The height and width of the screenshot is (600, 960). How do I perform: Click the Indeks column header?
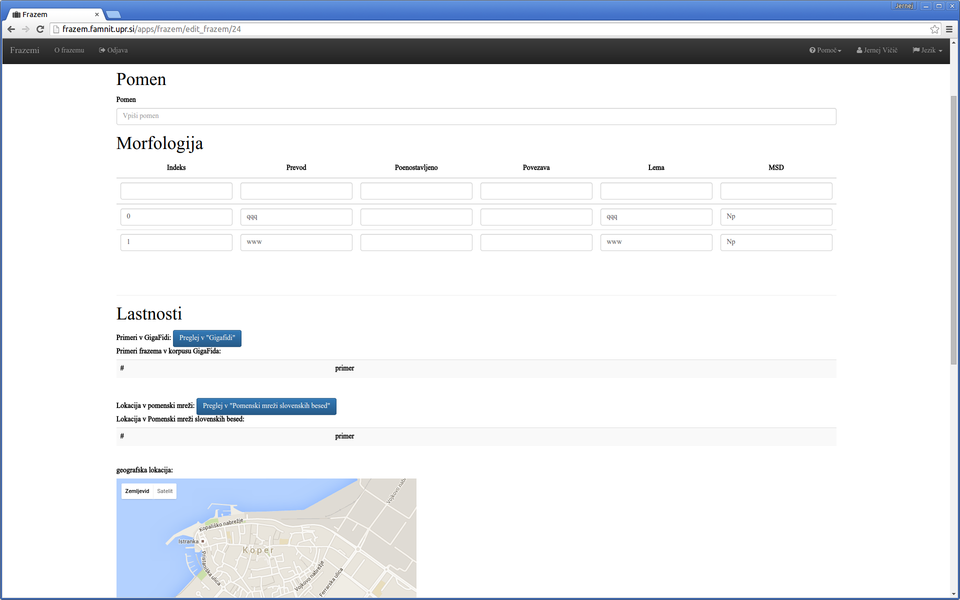tap(176, 167)
